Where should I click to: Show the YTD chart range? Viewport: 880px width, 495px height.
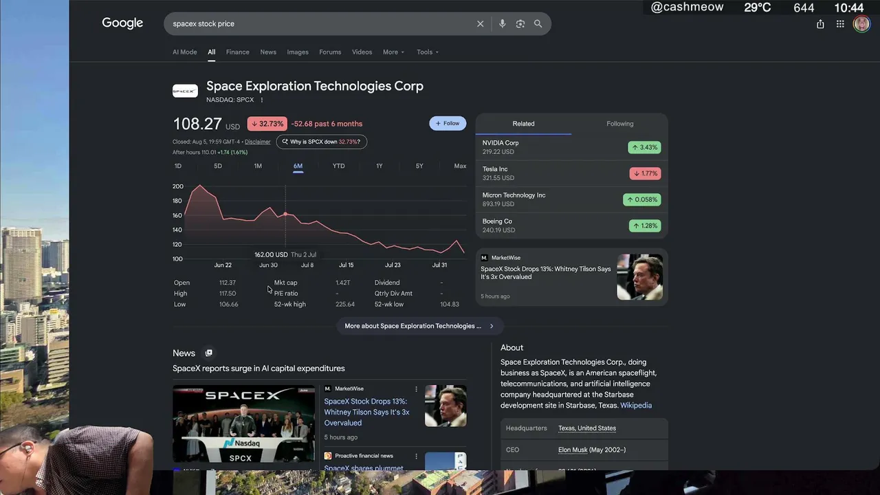(339, 166)
